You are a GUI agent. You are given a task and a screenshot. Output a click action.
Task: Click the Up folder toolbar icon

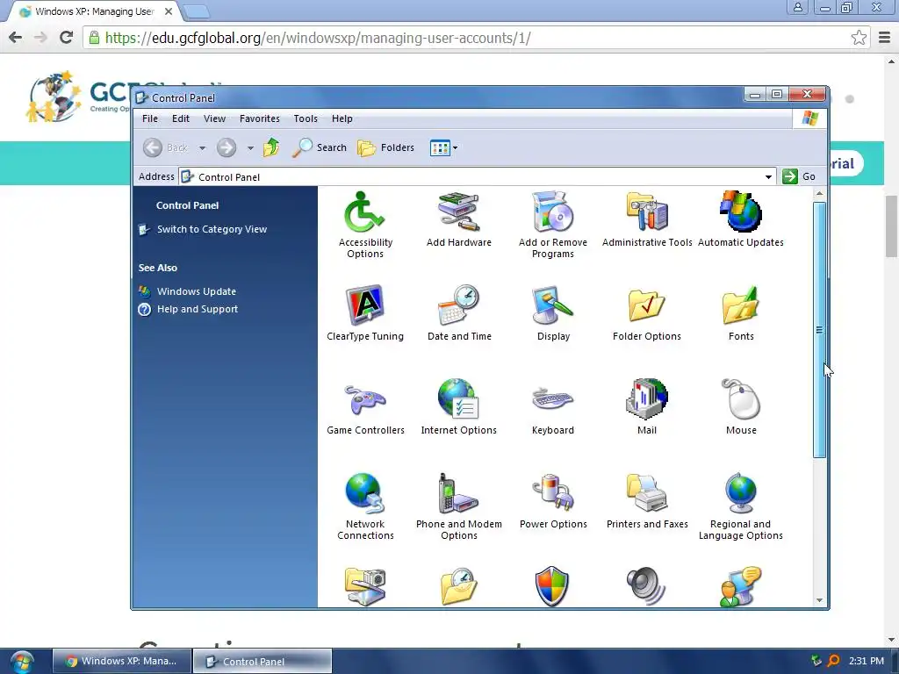click(271, 147)
